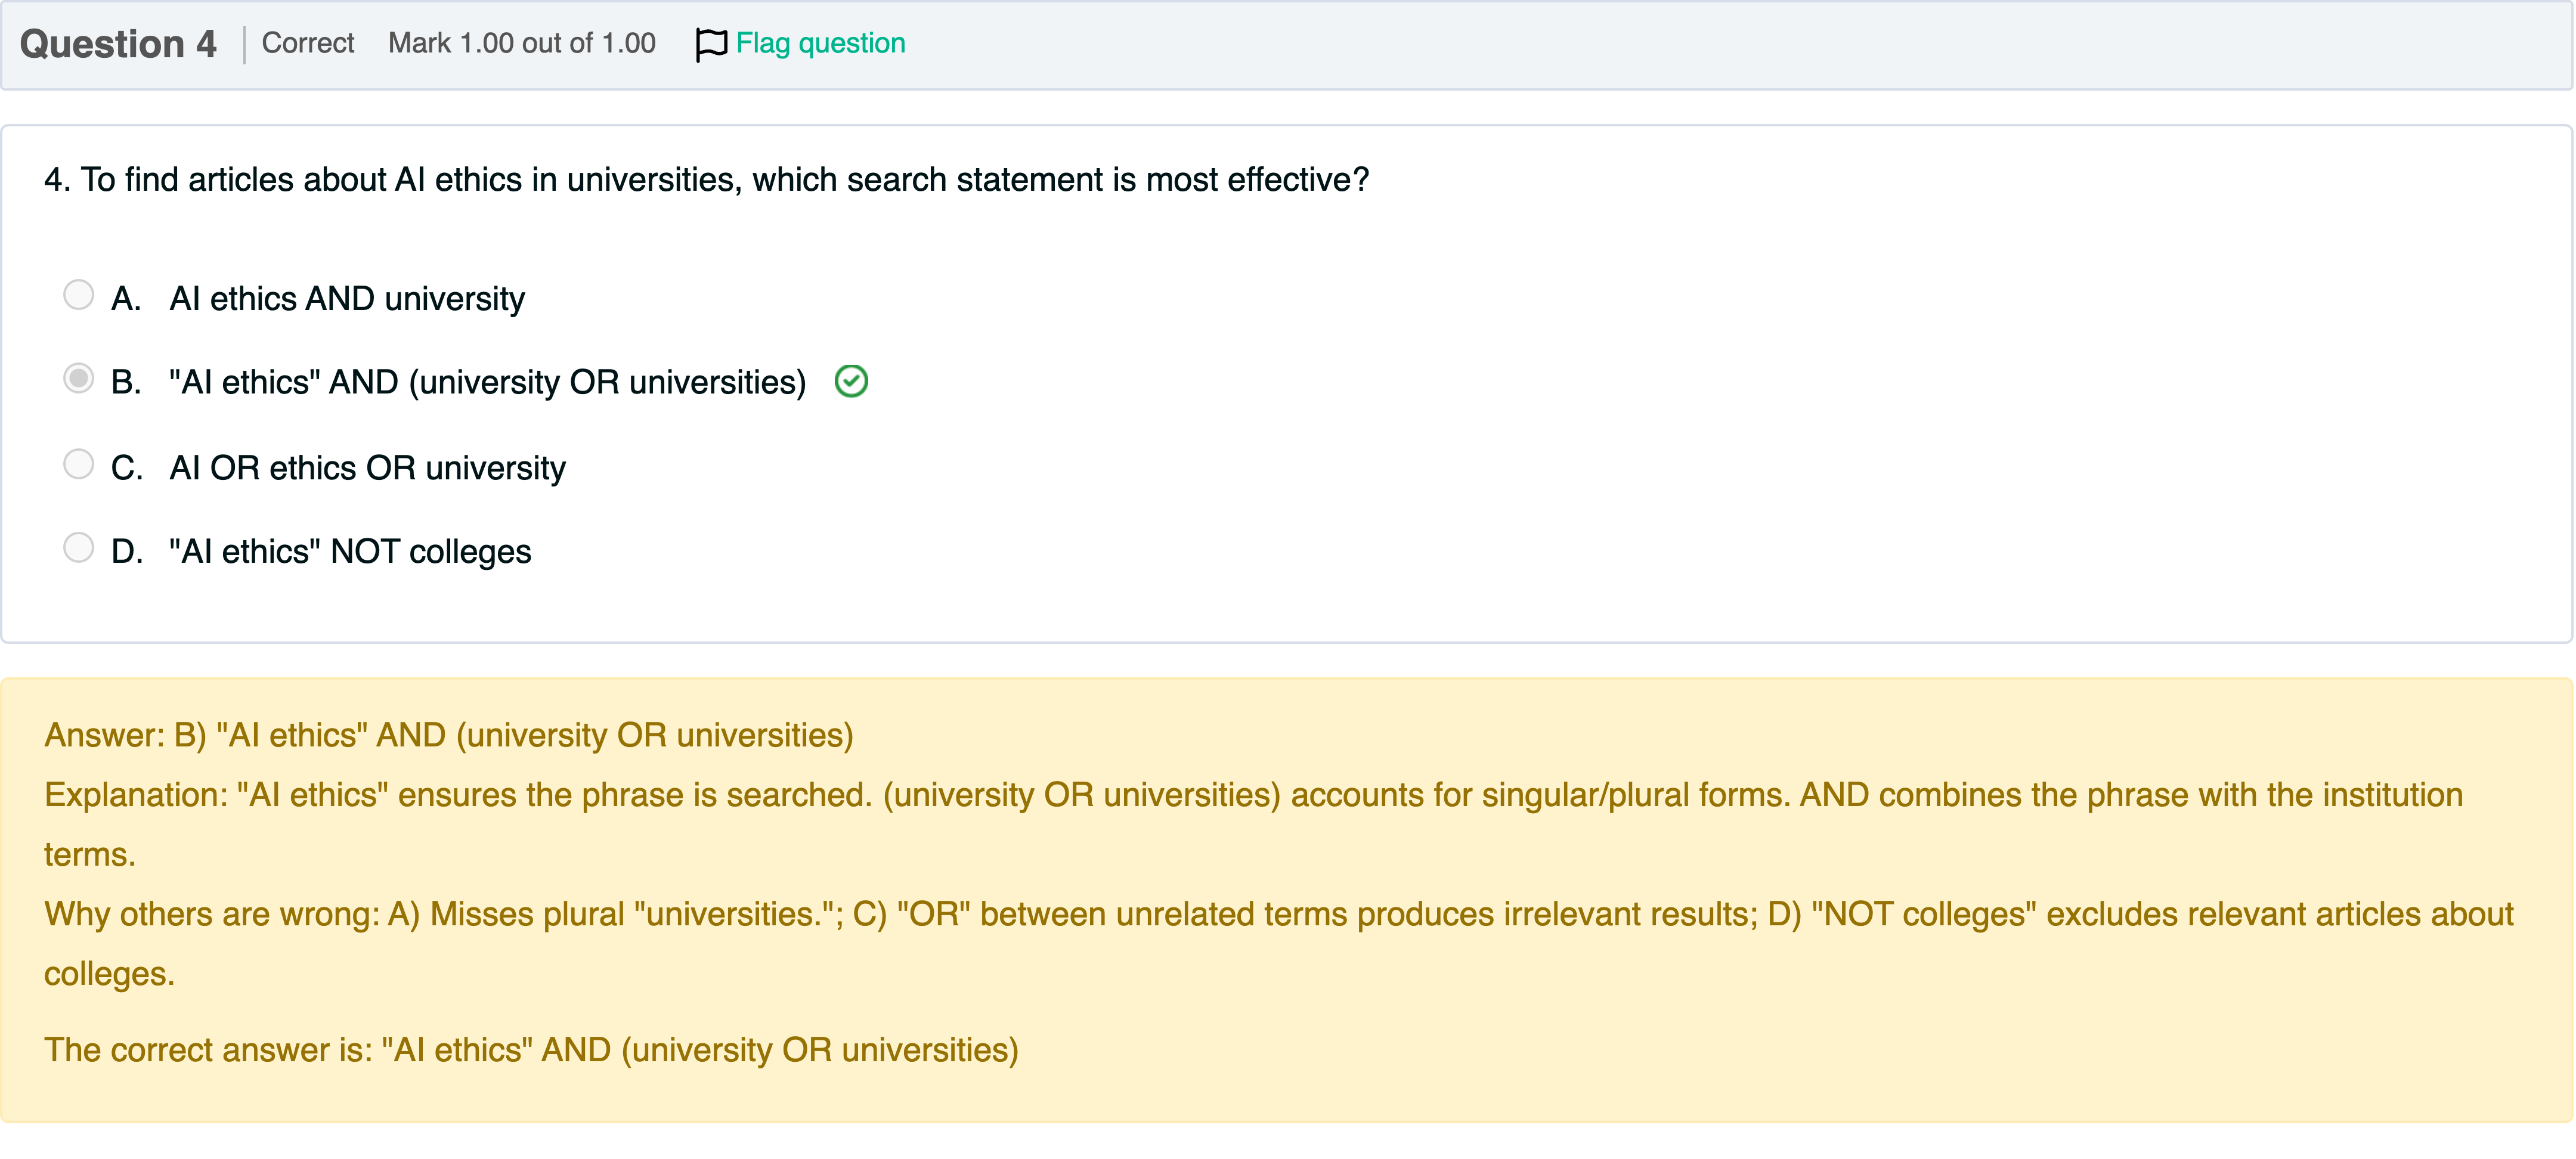2576x1159 pixels.
Task: Click answer text "AI ethics" NOT colleges
Action: coord(350,551)
